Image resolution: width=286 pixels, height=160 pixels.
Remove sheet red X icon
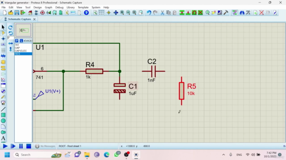[261, 12]
